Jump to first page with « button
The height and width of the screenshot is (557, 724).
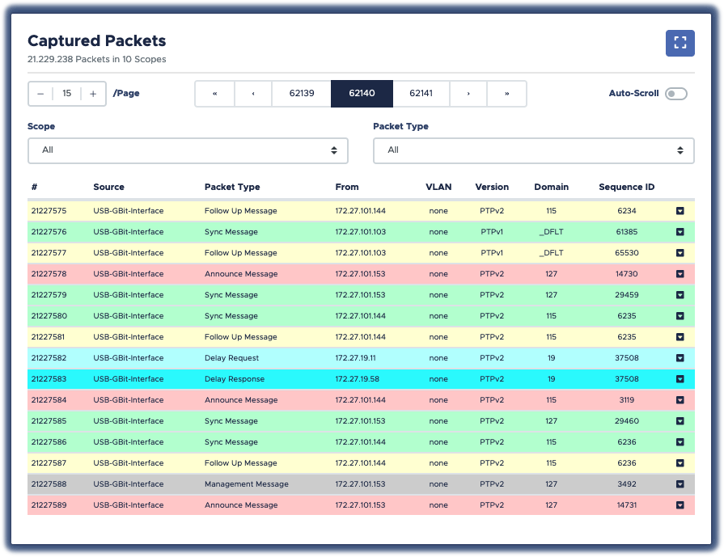point(214,94)
